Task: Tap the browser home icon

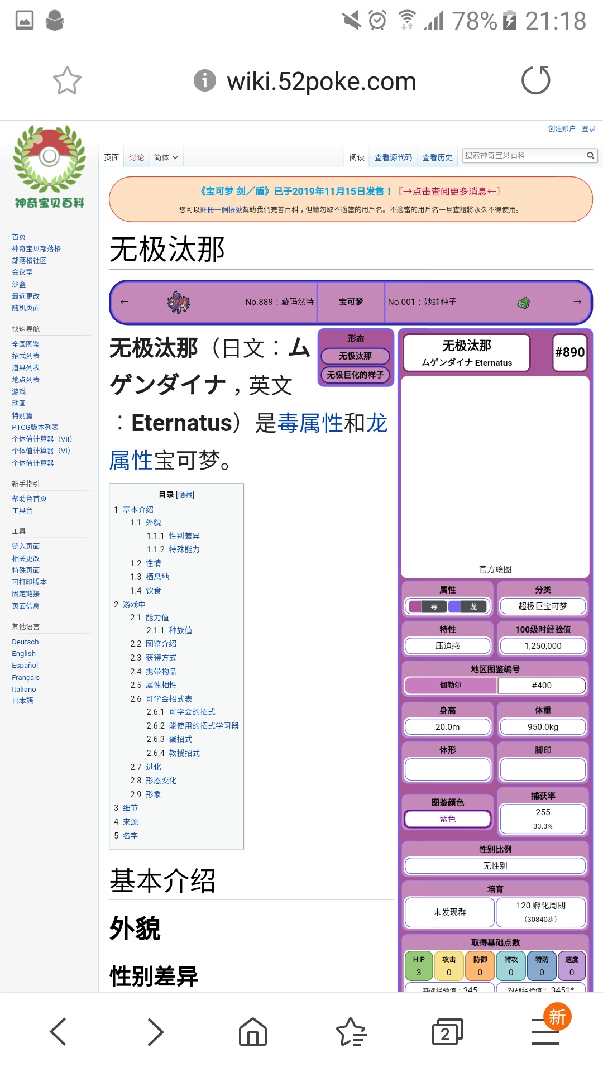Action: tap(253, 1031)
